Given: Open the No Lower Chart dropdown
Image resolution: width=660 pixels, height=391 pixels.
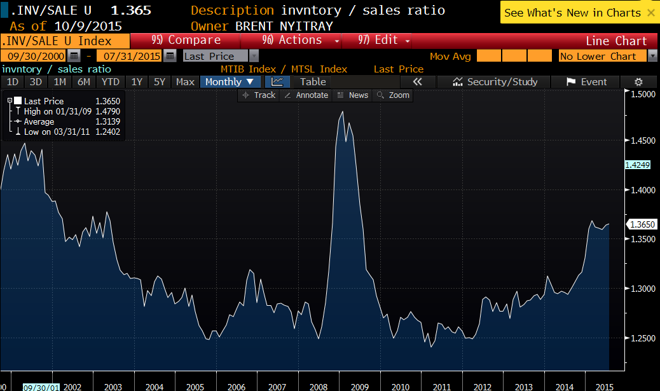Looking at the screenshot, I should tap(652, 56).
